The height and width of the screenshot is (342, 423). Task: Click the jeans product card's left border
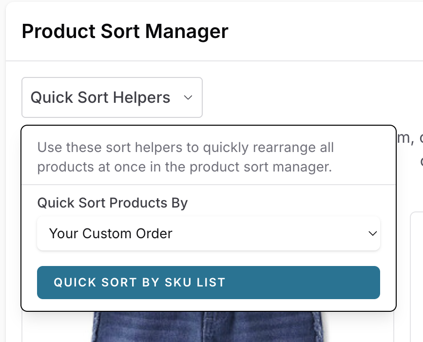point(22,326)
